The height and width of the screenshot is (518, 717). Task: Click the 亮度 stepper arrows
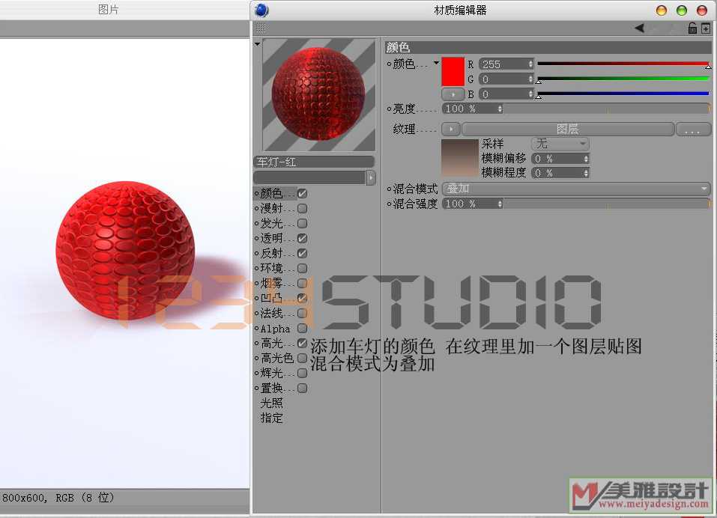[x=500, y=109]
